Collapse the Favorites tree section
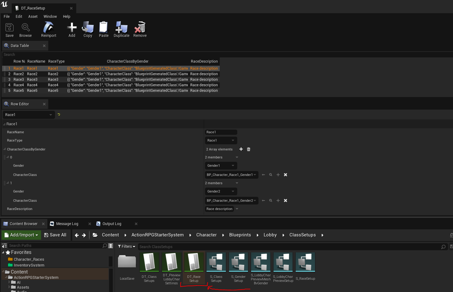The height and width of the screenshot is (292, 453). click(3, 252)
